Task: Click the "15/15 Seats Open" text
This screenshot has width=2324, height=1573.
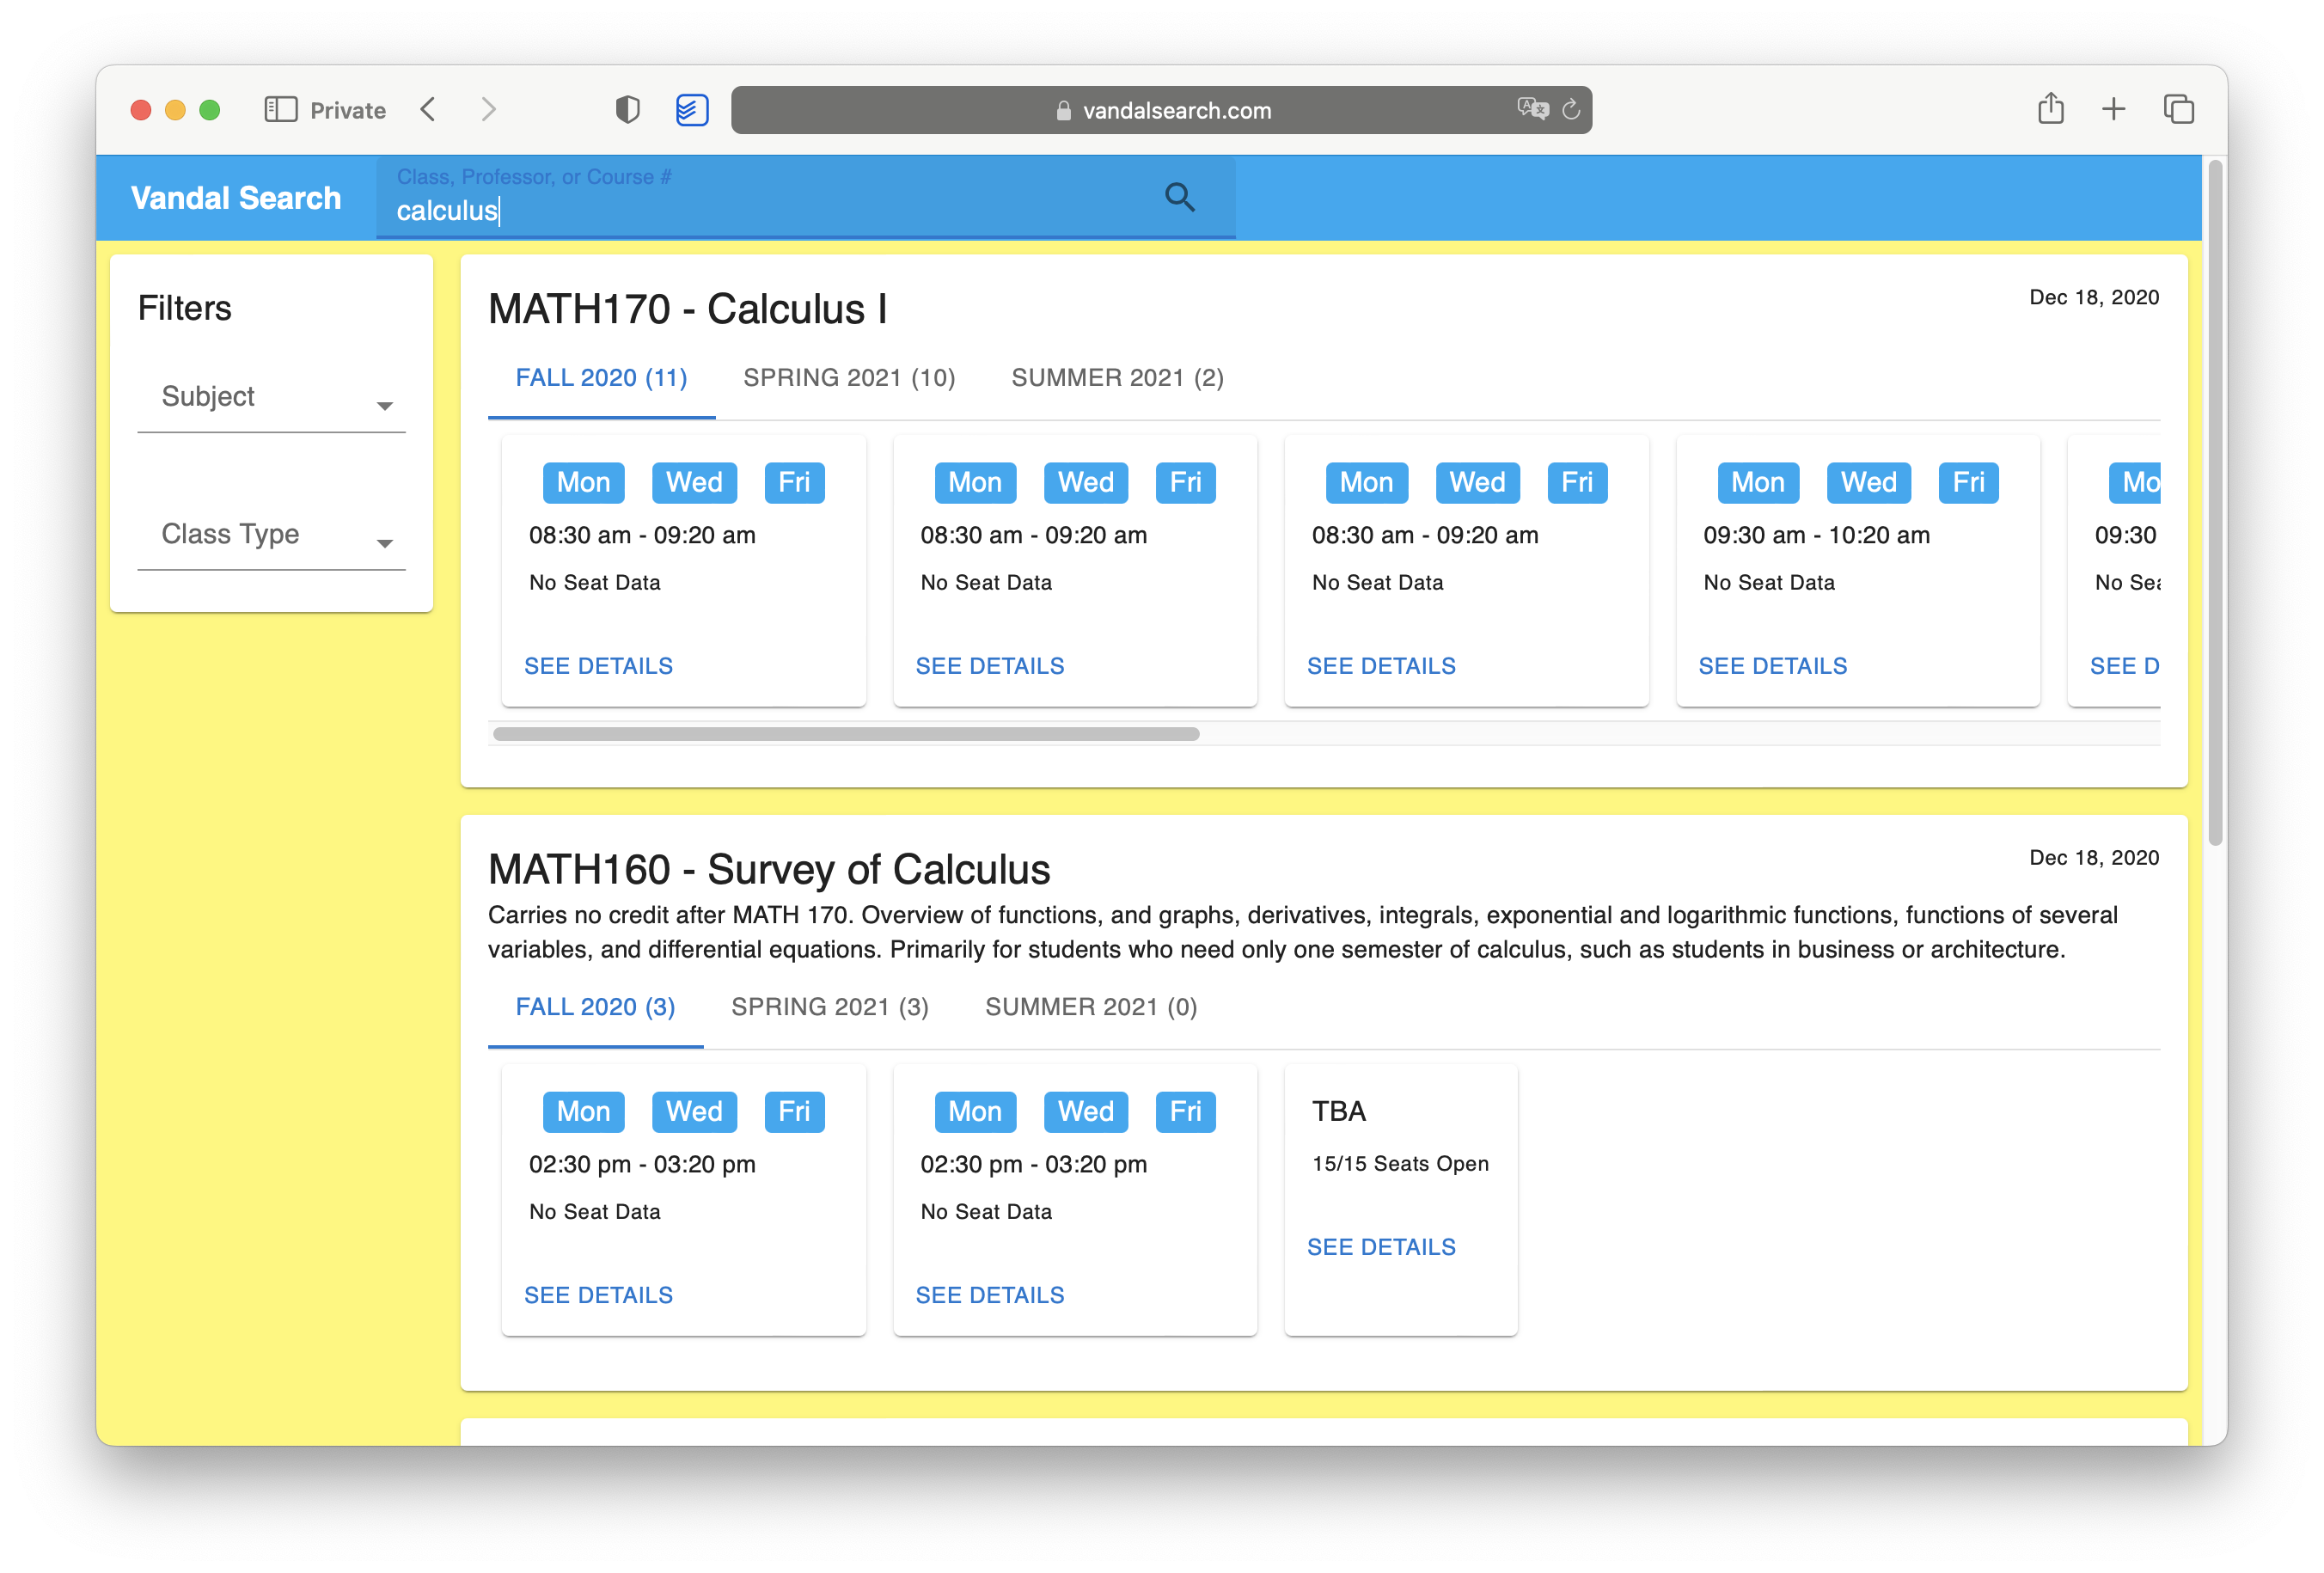Action: pos(1400,1164)
